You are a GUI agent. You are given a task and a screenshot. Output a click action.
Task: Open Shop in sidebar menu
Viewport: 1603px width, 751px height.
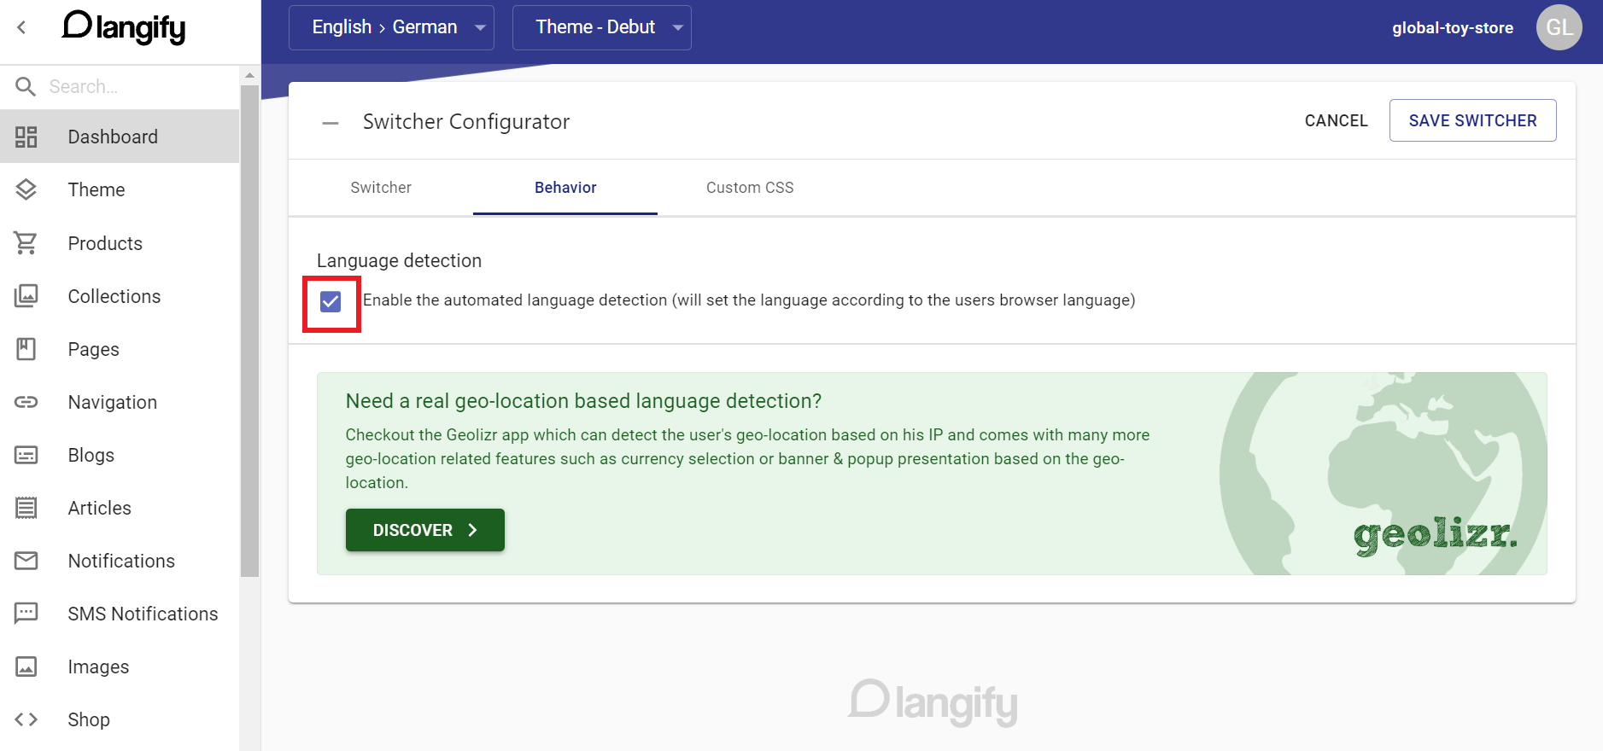(x=120, y=719)
